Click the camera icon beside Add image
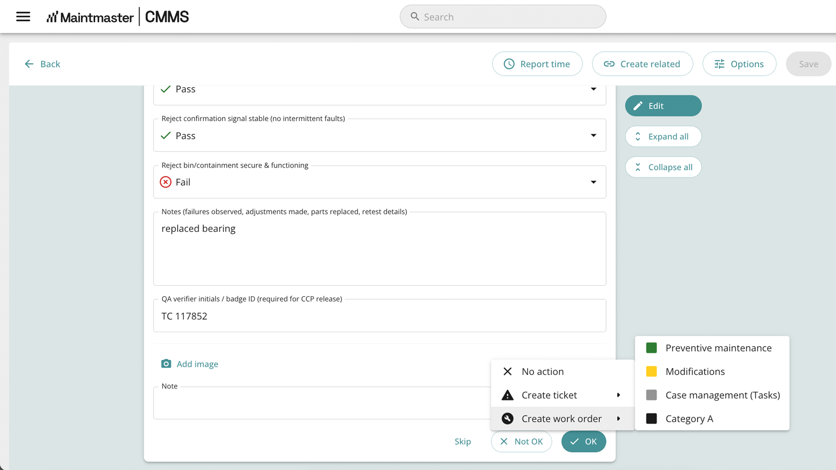Screen dimensions: 836x470 click(x=166, y=363)
